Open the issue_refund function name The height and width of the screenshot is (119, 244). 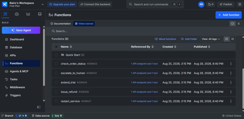point(69,92)
